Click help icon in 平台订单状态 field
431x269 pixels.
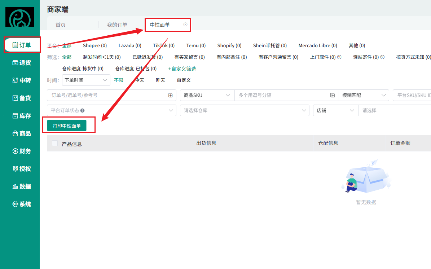tap(83, 110)
